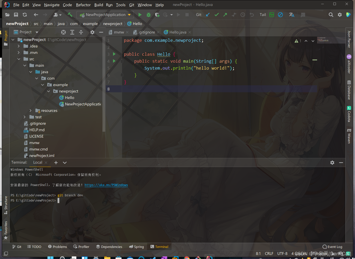Toggle the aiXcoder side panel

pos(349,64)
